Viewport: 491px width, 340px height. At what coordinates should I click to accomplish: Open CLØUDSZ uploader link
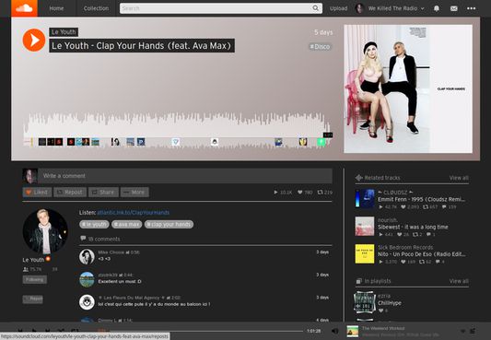395,193
